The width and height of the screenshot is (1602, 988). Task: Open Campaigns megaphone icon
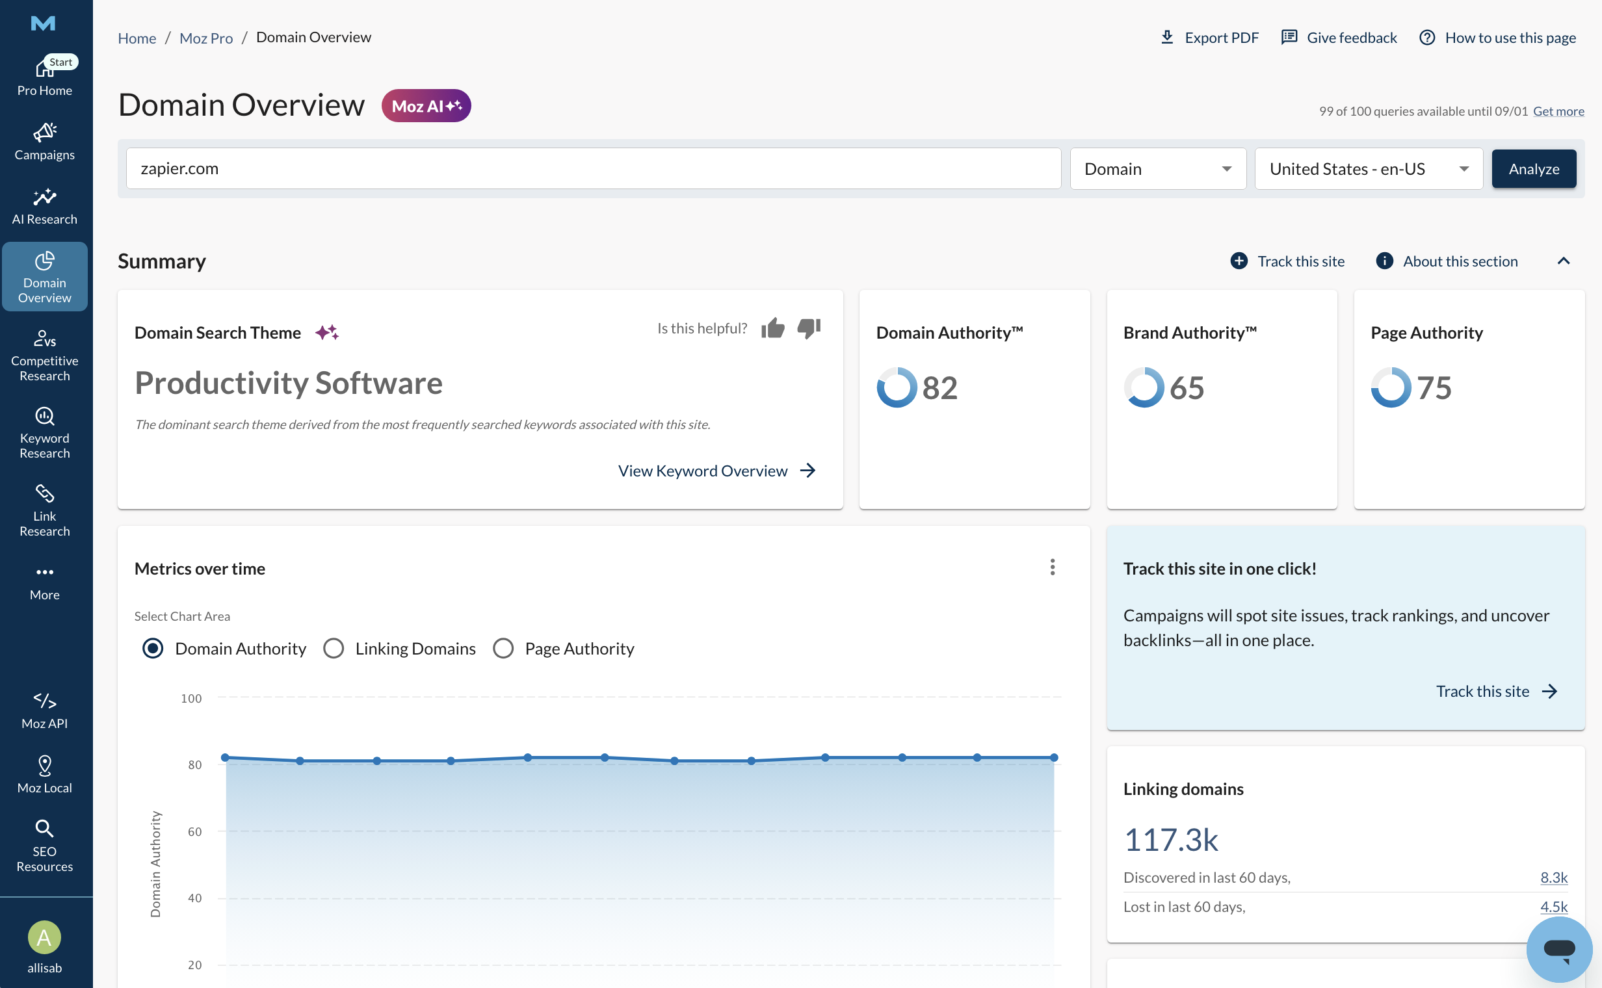point(44,132)
